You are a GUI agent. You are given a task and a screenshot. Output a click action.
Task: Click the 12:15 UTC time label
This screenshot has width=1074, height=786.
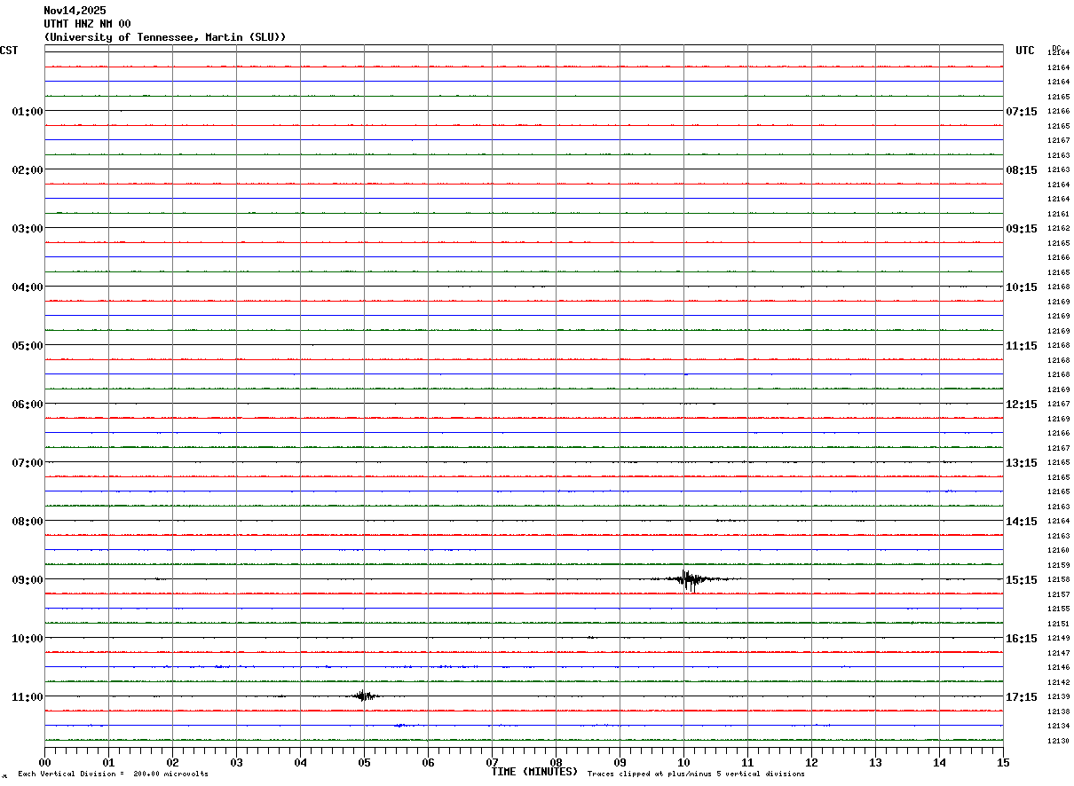1021,404
